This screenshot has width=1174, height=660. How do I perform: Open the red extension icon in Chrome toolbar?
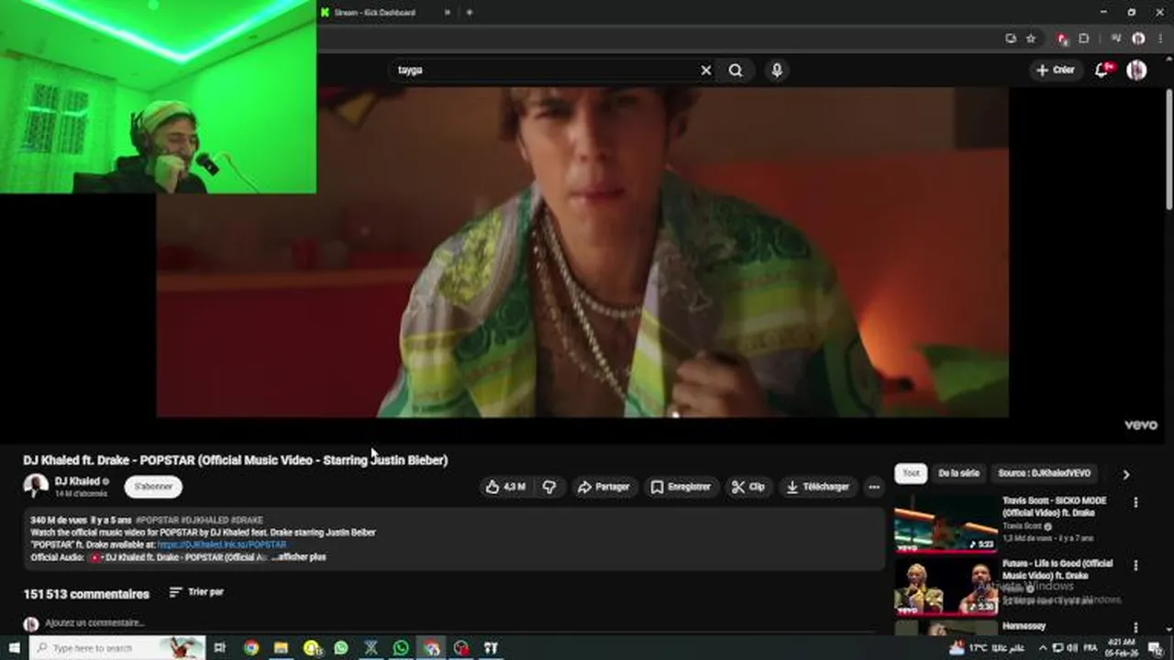coord(1062,38)
